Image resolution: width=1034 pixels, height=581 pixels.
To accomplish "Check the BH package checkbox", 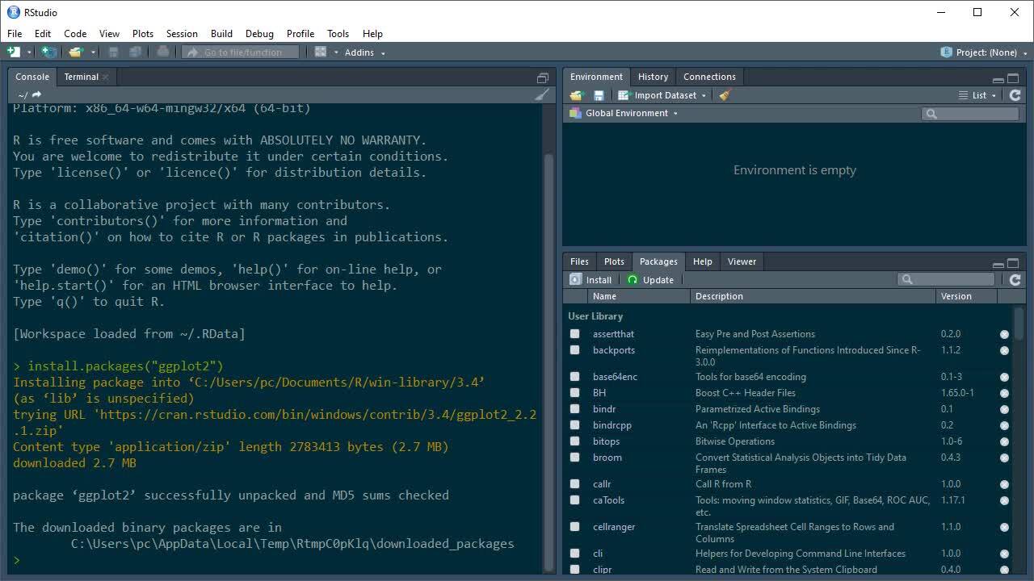I will (x=574, y=392).
